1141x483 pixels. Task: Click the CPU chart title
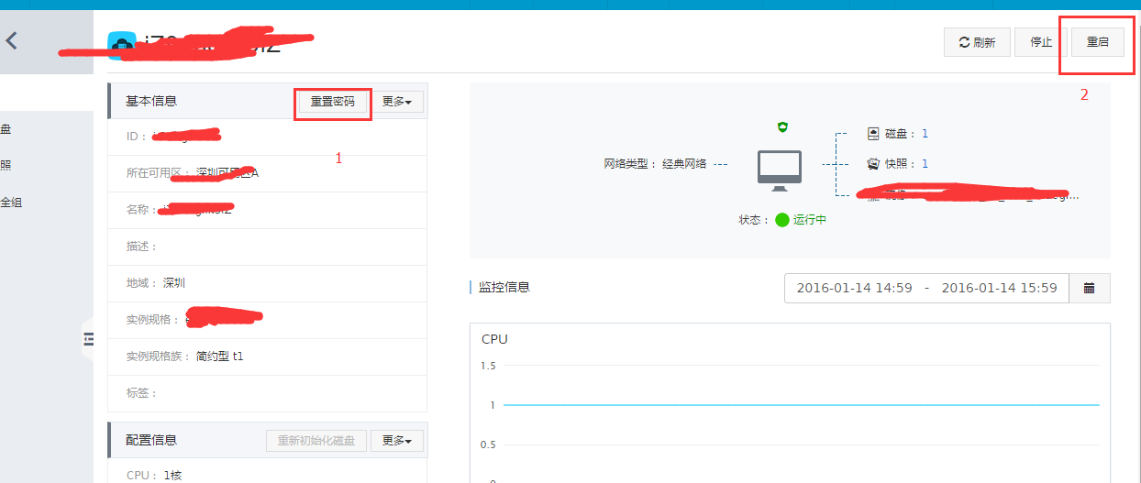(x=494, y=339)
